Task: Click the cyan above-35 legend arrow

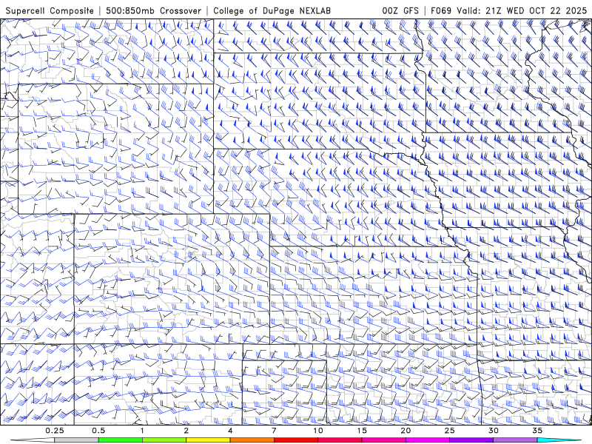Action: 559,440
